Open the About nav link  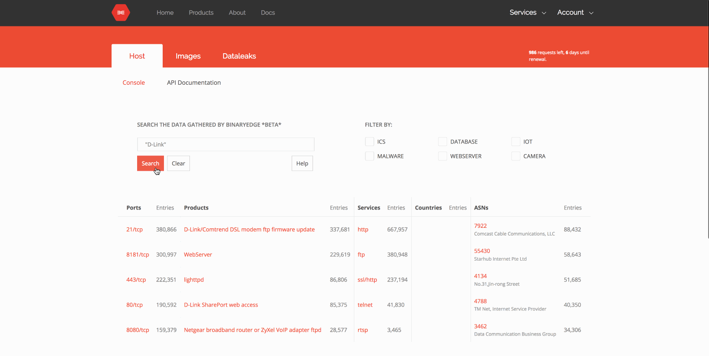237,13
